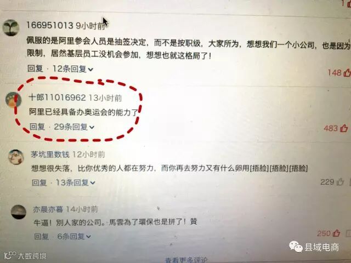Reply to 亦晨亦暮's comment
351x263 pixels.
coord(42,236)
